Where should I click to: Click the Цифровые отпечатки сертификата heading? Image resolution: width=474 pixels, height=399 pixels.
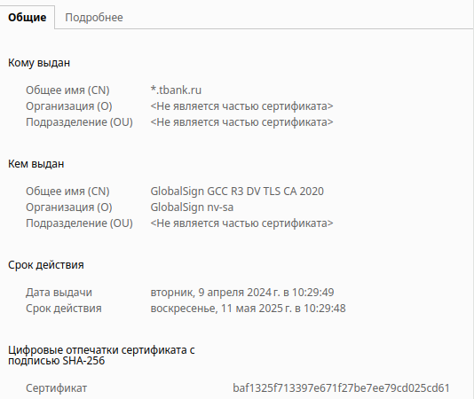101,356
